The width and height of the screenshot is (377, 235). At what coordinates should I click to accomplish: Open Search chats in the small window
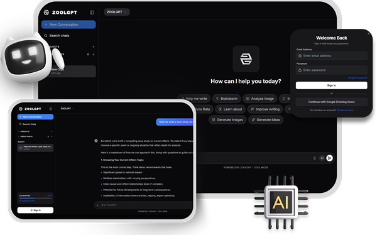28,124
